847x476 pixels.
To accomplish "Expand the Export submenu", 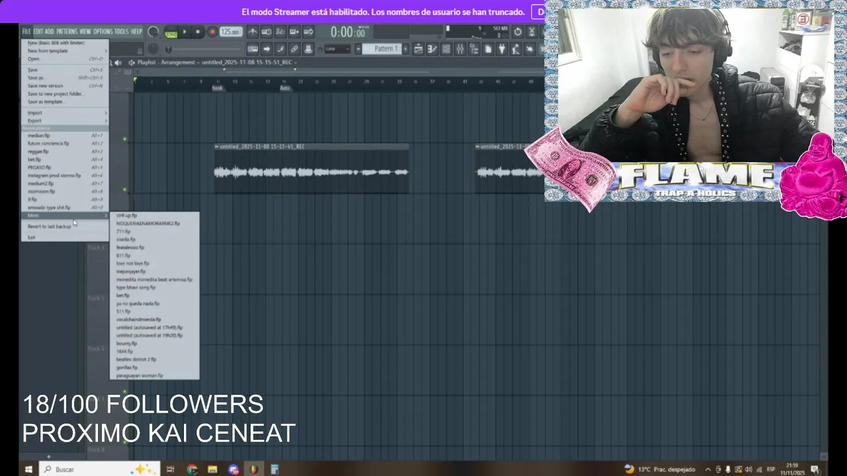I will coord(65,121).
